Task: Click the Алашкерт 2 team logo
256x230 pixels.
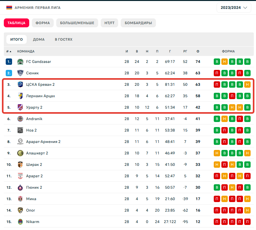Action: tap(20, 153)
